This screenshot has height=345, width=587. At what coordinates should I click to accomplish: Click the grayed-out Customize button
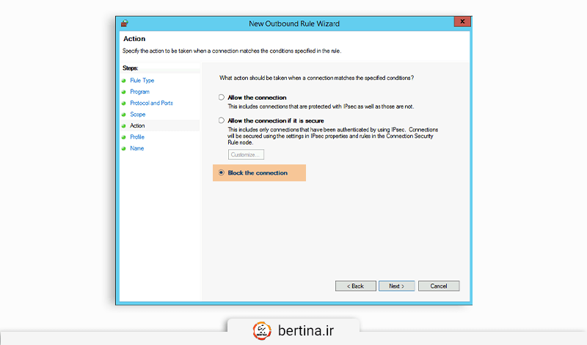246,155
